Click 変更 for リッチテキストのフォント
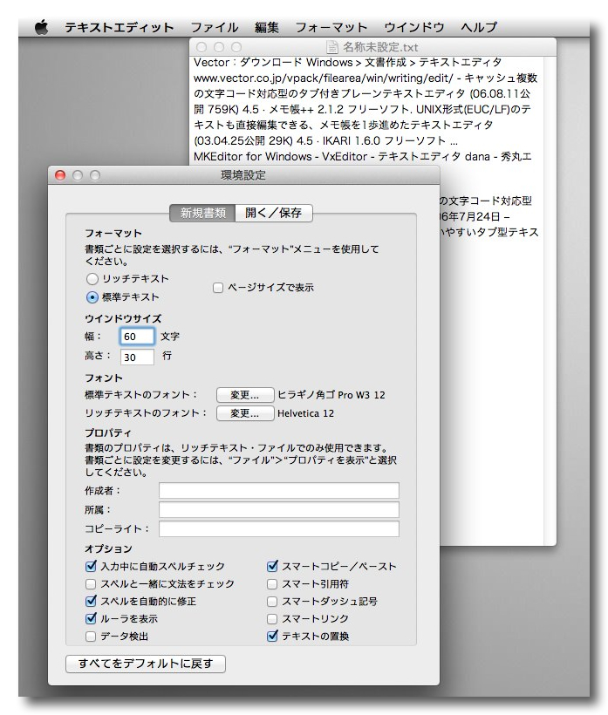Image resolution: width=608 pixels, height=715 pixels. coord(245,413)
